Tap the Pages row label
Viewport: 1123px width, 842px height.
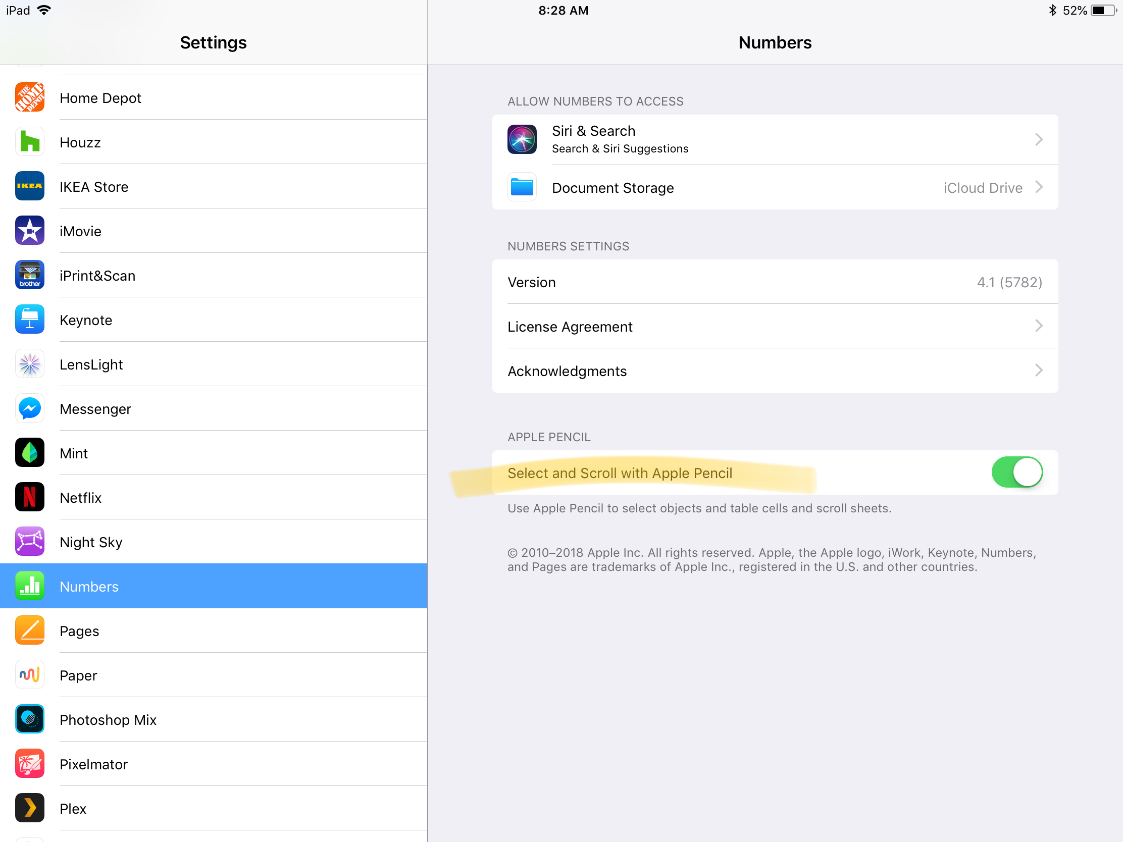79,631
